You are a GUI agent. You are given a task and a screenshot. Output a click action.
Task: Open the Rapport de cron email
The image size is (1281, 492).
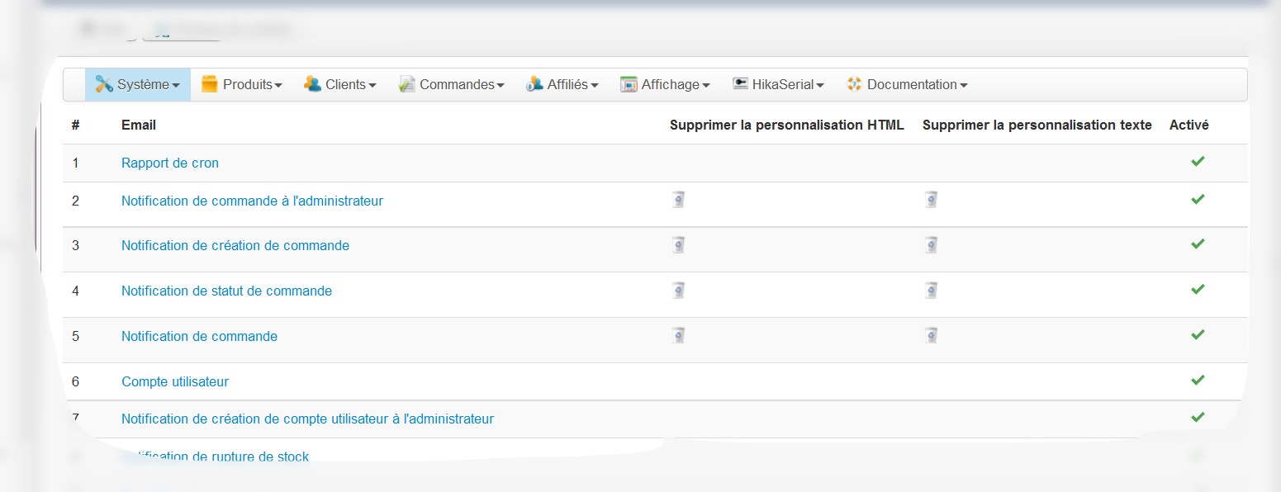(x=170, y=163)
